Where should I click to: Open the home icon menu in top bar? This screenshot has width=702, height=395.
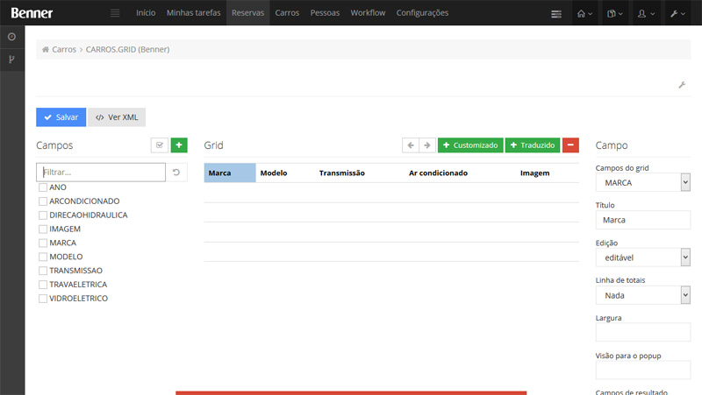(584, 13)
